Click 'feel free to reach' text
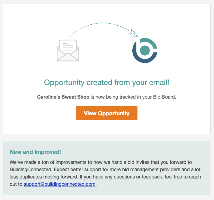The width and height of the screenshot is (214, 200). [183, 177]
